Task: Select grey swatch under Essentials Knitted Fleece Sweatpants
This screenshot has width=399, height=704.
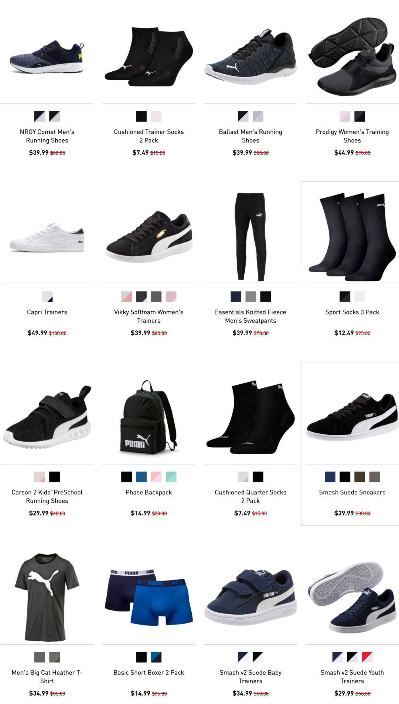Action: (x=250, y=296)
